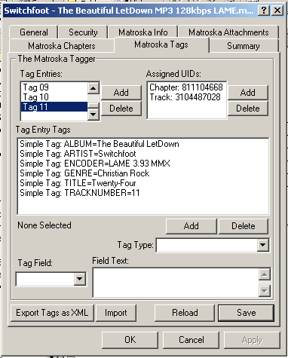Screen dimensions: 288x358
Task: Select the ALBUM=The Beautiful LetDown tag
Action: (100, 144)
